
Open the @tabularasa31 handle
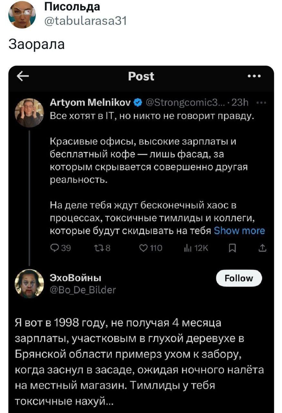85,21
